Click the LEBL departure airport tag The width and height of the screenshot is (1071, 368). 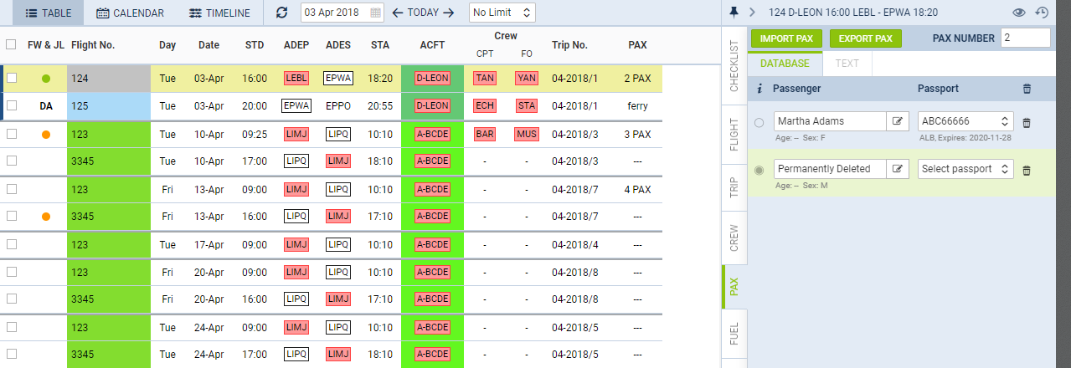tap(296, 79)
